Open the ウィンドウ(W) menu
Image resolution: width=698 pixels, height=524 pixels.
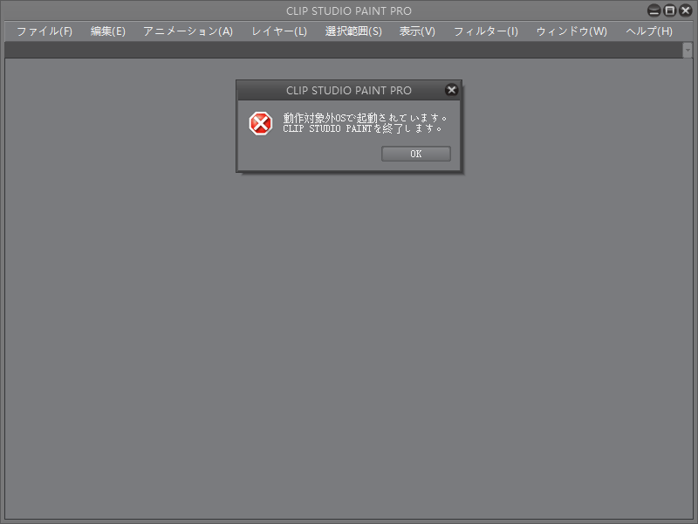(571, 31)
